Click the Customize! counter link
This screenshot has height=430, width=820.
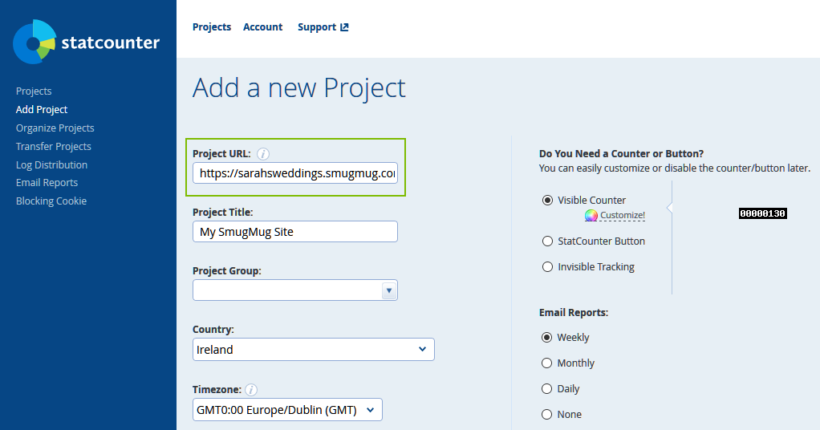[623, 216]
